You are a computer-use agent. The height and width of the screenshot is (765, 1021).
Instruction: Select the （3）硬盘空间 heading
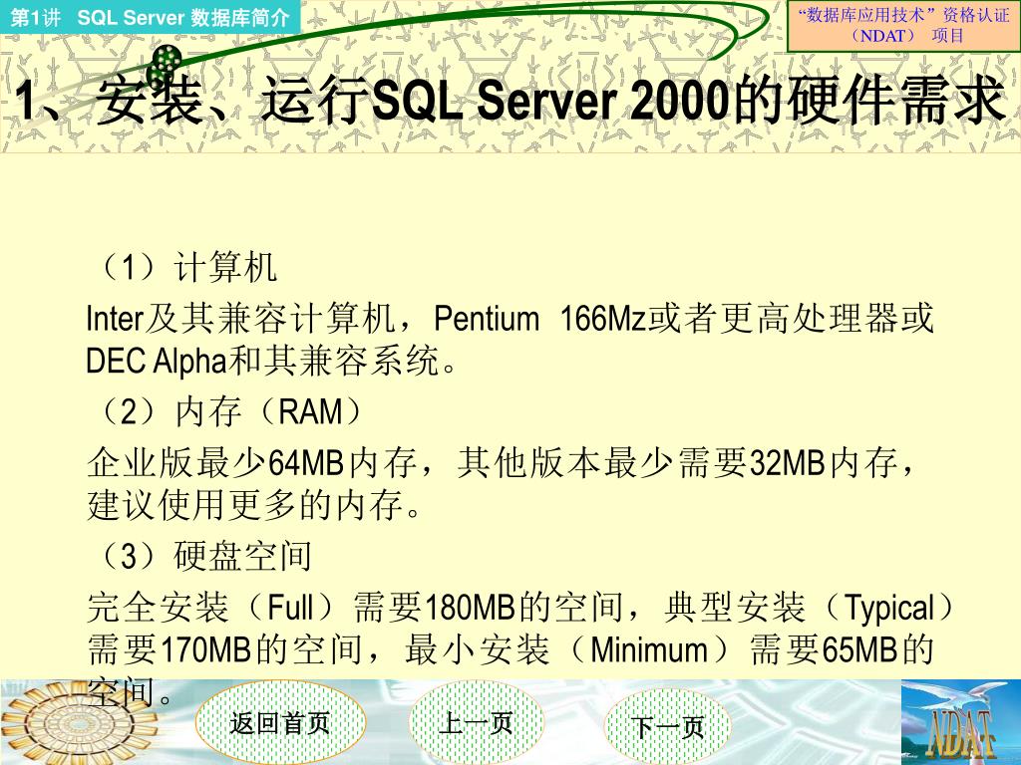click(x=203, y=556)
